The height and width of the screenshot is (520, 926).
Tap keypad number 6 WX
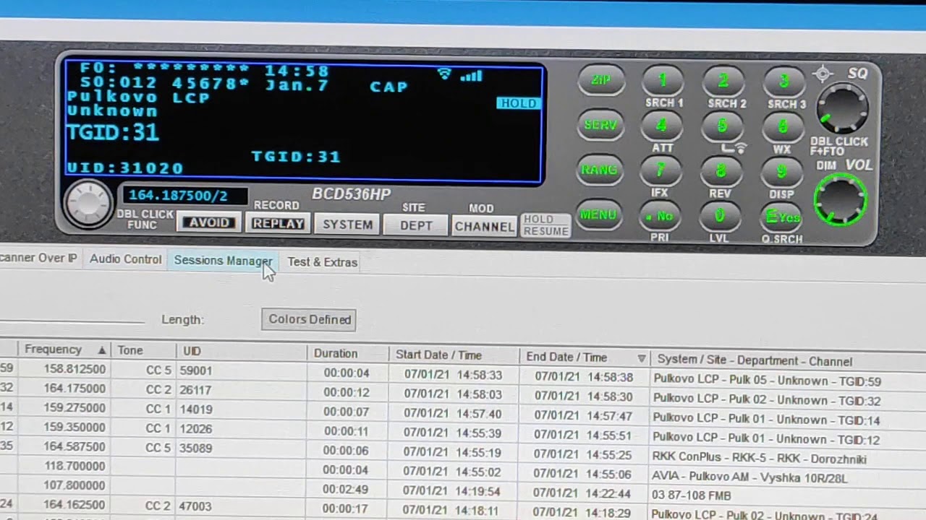[783, 127]
